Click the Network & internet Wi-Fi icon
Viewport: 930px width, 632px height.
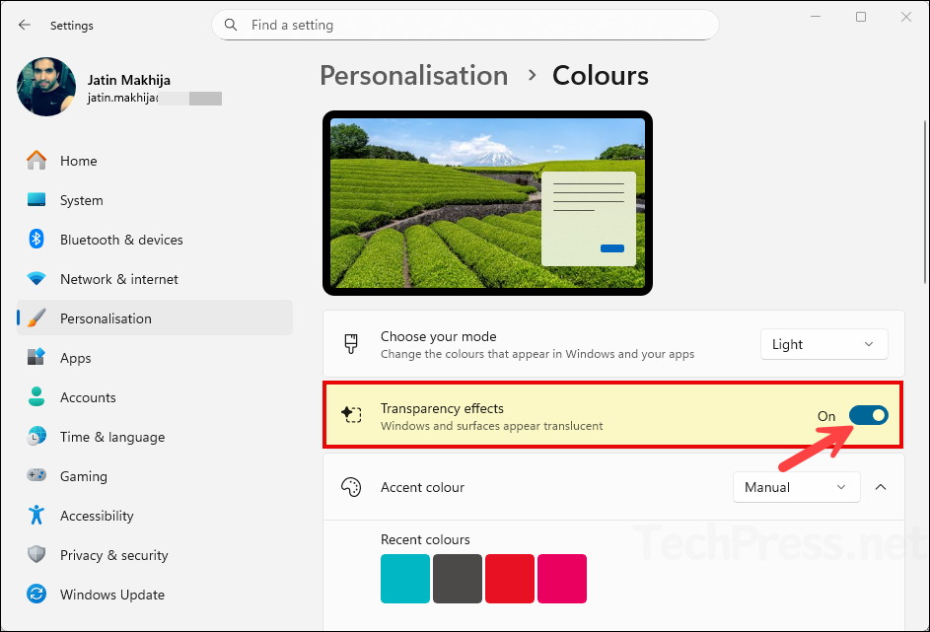pos(36,279)
